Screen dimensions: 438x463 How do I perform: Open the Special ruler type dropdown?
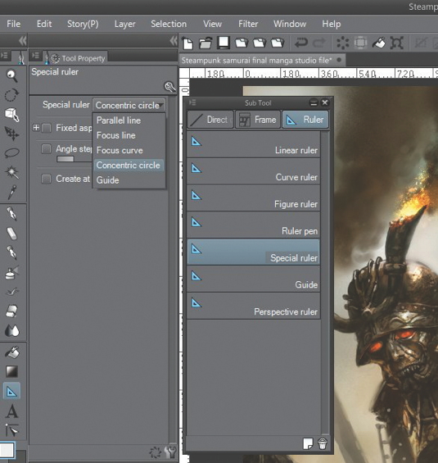129,105
